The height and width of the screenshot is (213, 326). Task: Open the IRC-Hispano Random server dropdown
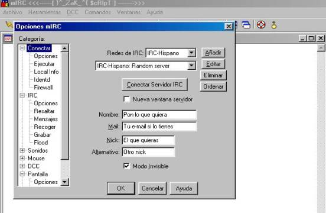(x=191, y=66)
